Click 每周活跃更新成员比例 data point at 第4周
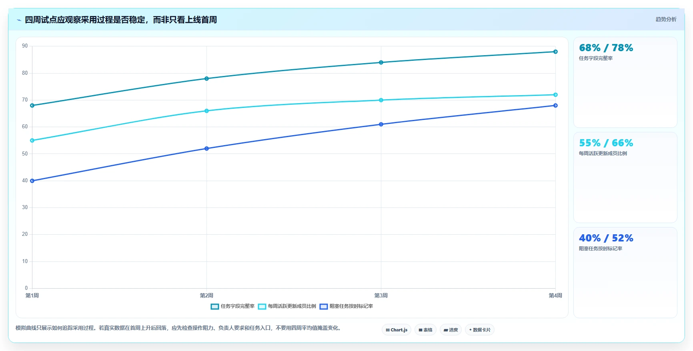The width and height of the screenshot is (693, 351). (555, 95)
